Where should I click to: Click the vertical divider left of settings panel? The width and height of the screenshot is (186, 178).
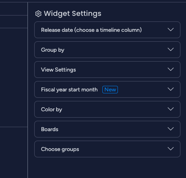tap(28, 90)
